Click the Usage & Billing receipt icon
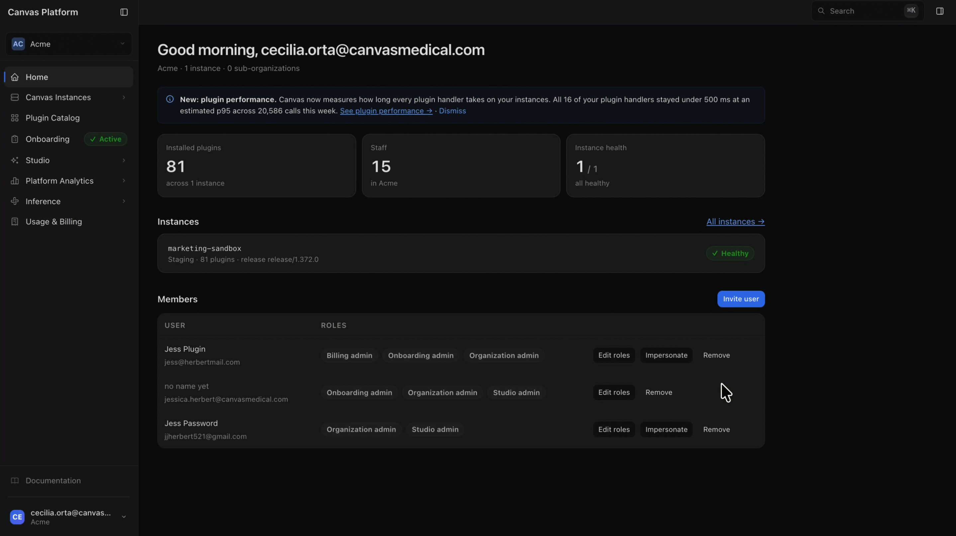 (x=15, y=222)
